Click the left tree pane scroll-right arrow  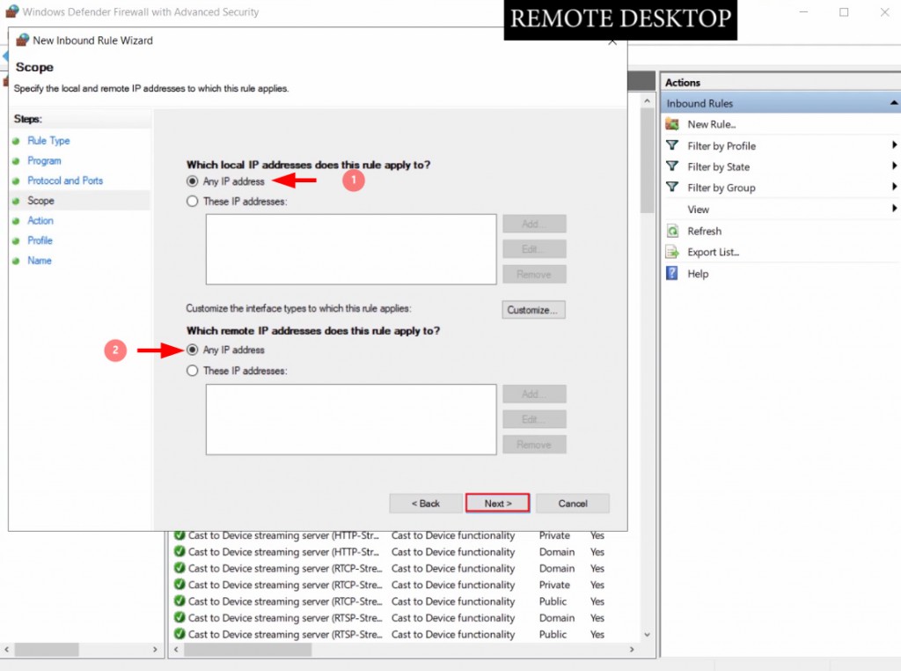coord(155,649)
